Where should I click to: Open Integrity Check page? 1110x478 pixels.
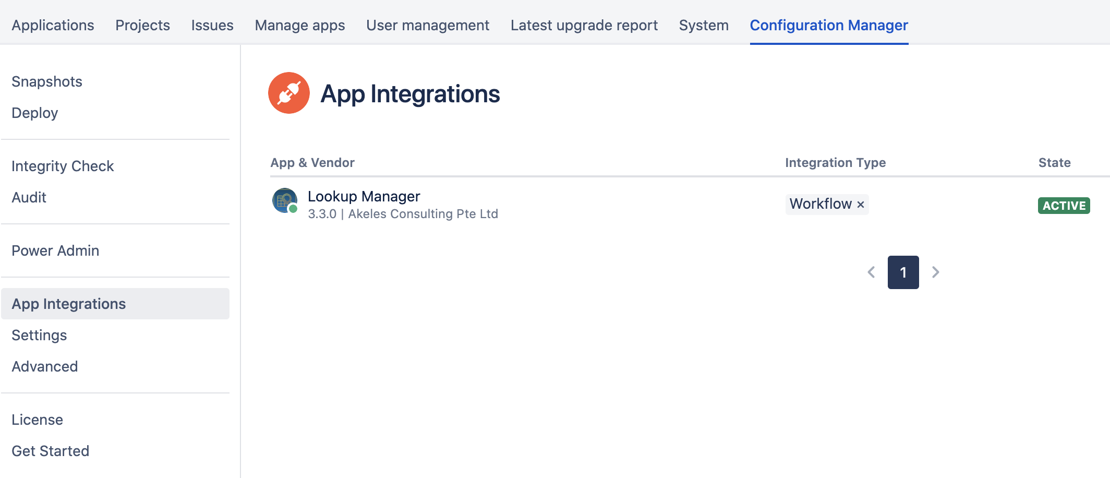pos(63,166)
